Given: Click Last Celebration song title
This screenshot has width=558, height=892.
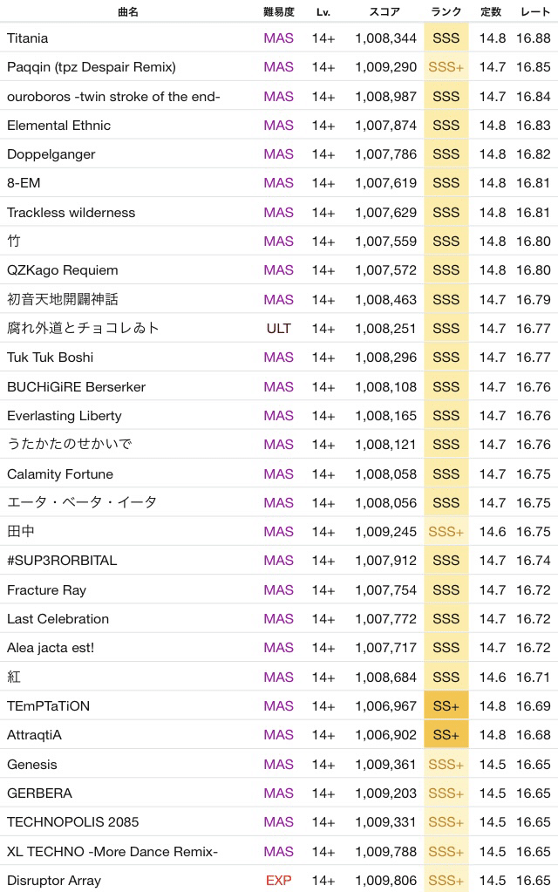Looking at the screenshot, I should tap(58, 619).
